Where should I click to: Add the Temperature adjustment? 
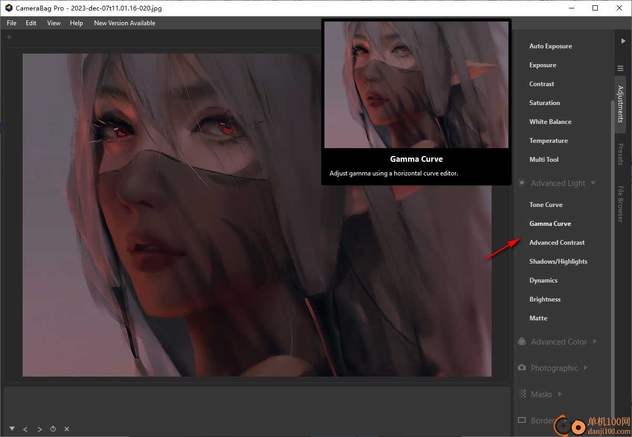[548, 141]
